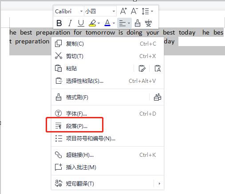Click the wén phonetic guide icon

pos(148,23)
